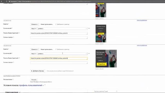This screenshot has width=165, height=93.
Task: Click the Новая аудитория title
Action: tap(12, 92)
